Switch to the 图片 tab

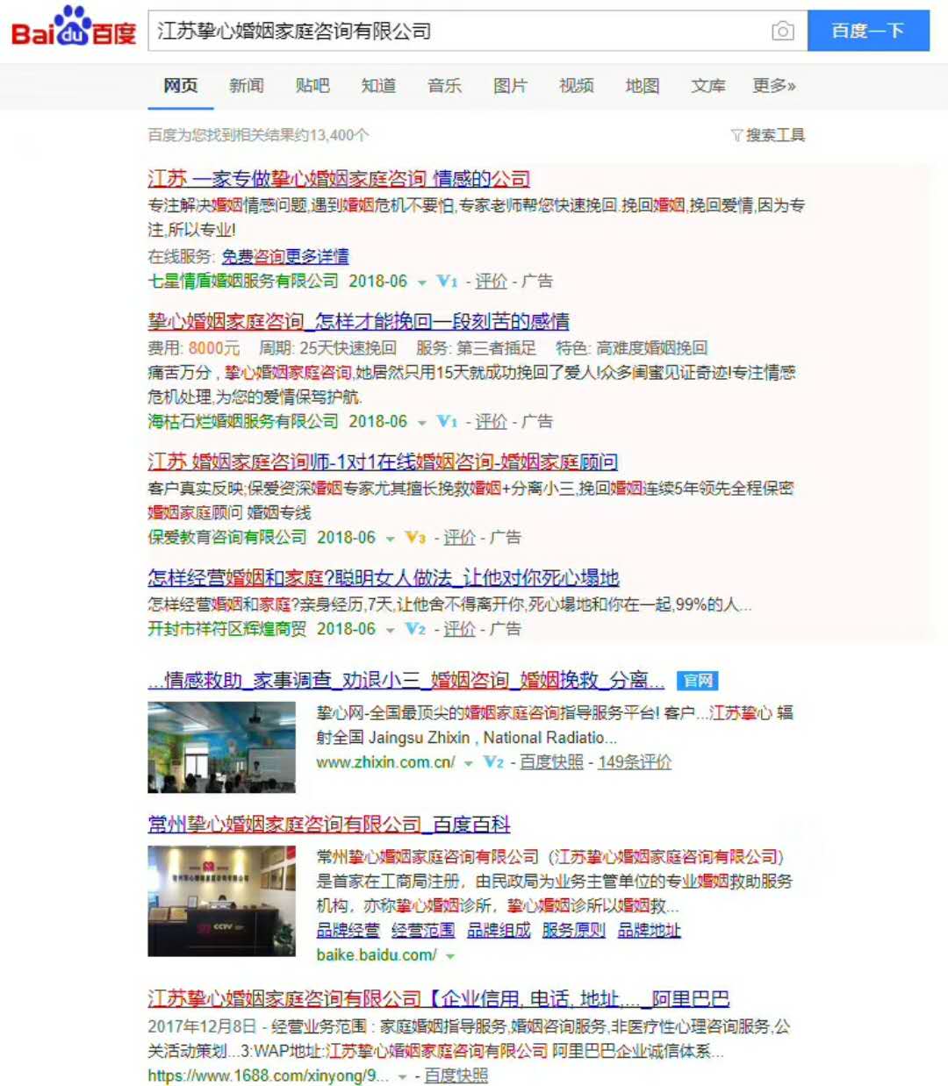tap(510, 85)
